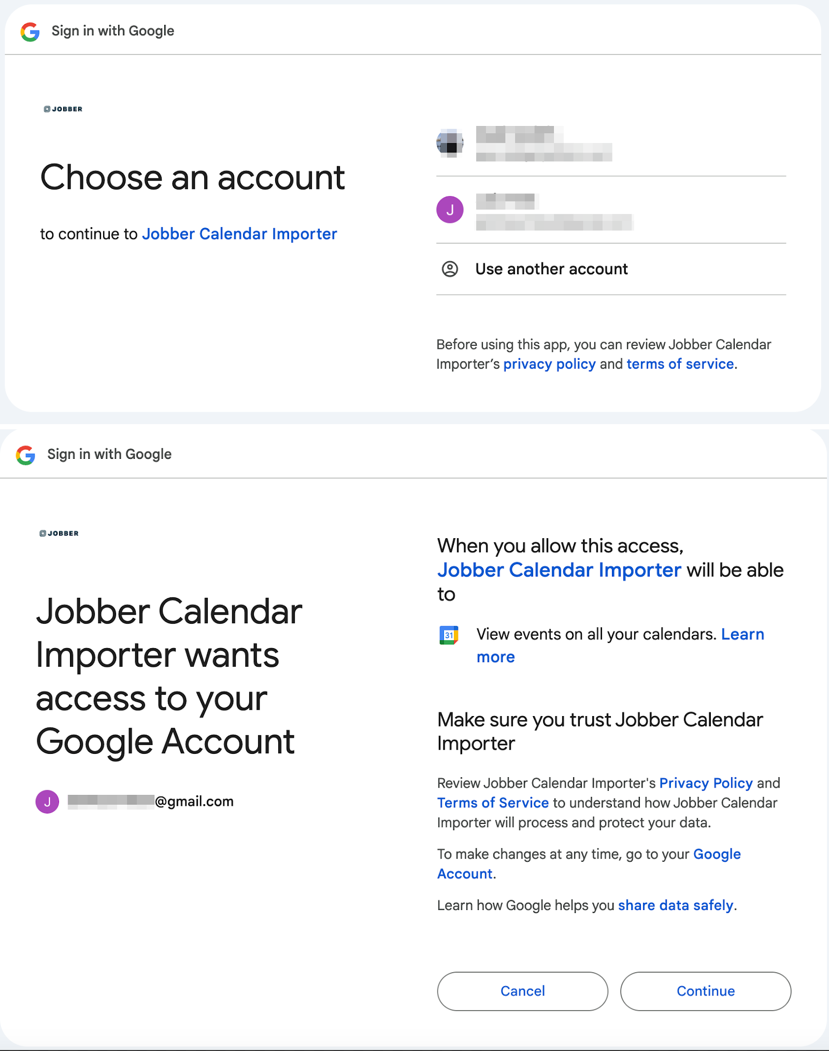This screenshot has height=1051, width=829.
Task: Click the Google logo in the lower consent header
Action: (x=26, y=455)
